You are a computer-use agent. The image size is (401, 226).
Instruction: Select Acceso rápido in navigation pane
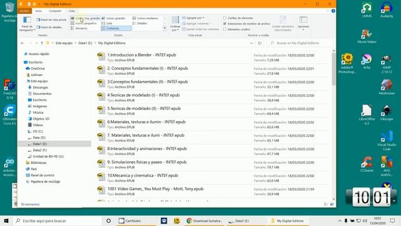39,54
